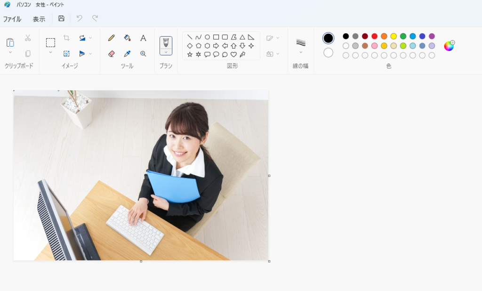Screen dimensions: 482x291
Task: Click the paste clipboard icon
Action: [x=10, y=42]
